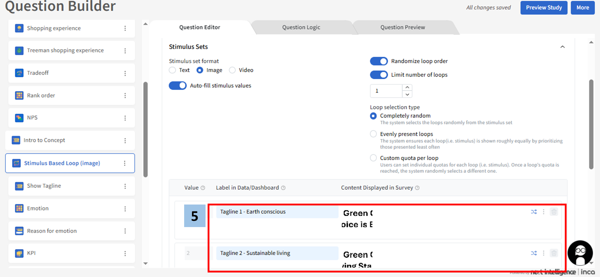Collapse the Stimulus Sets section
The image size is (600, 277).
tap(562, 47)
